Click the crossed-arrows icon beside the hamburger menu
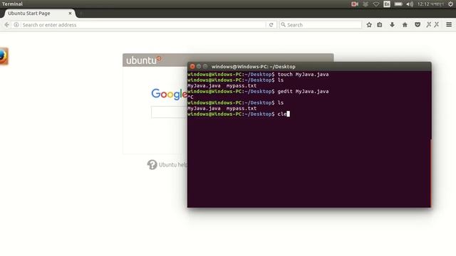 [x=437, y=25]
